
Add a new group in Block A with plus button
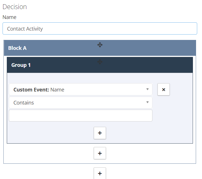point(100,153)
